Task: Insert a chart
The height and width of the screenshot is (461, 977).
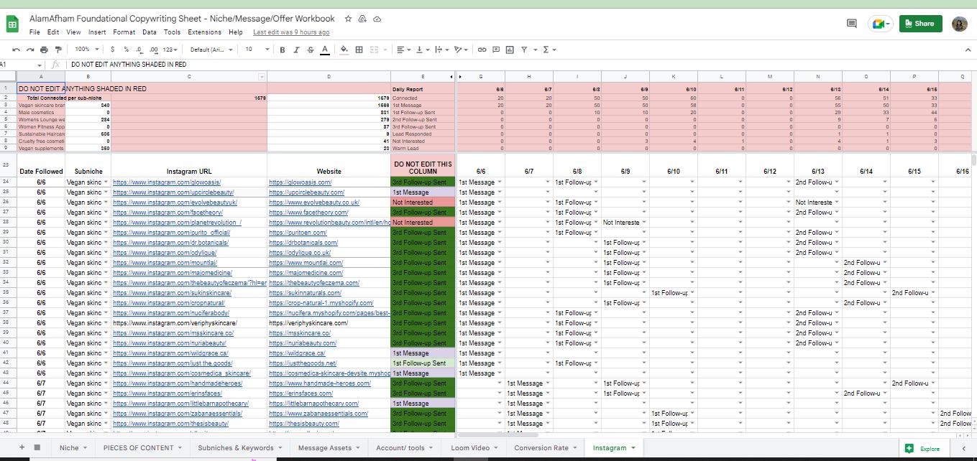Action: (510, 50)
